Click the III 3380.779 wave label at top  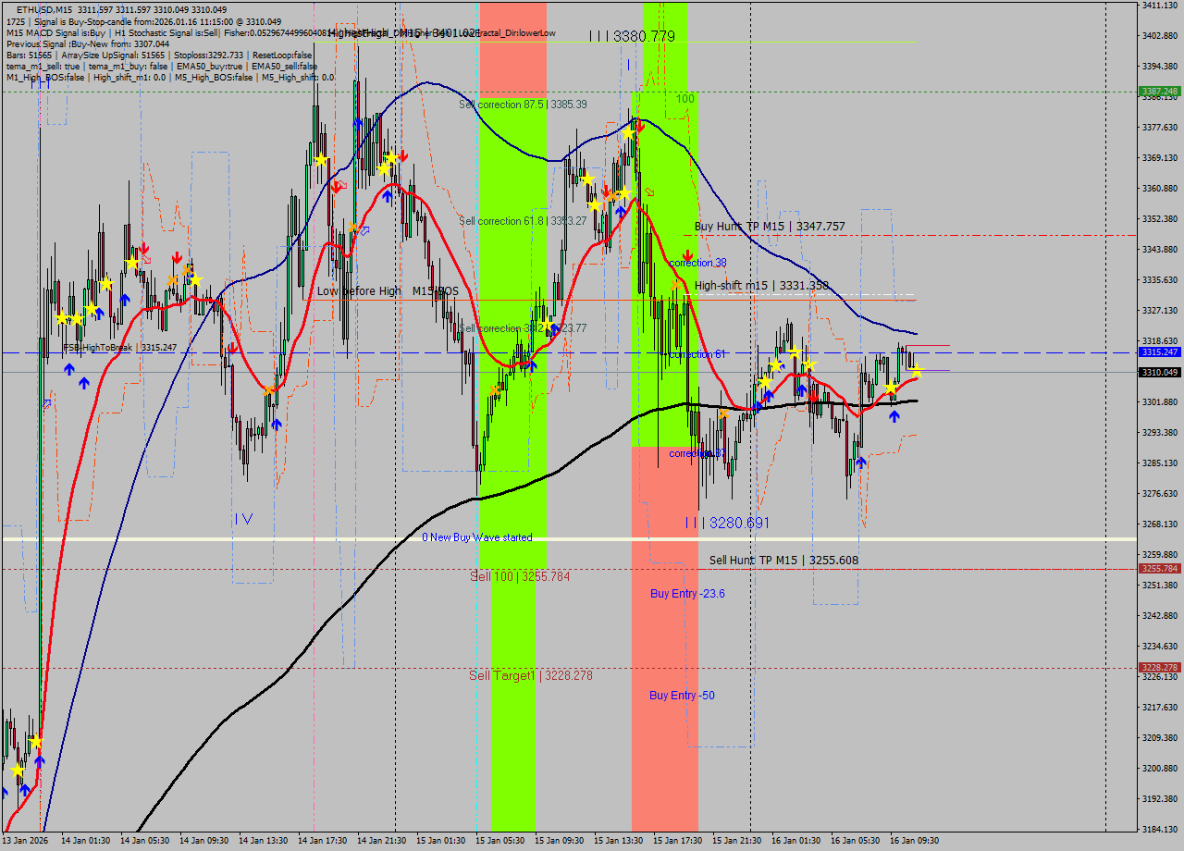coord(632,37)
